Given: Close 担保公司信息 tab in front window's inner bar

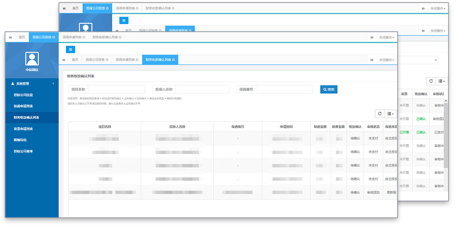Looking at the screenshot, I should click(x=106, y=60).
